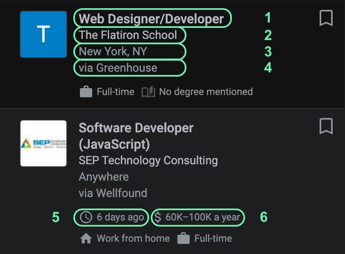The height and width of the screenshot is (254, 345).
Task: Click the Anywhere location text
Action: 104,177
